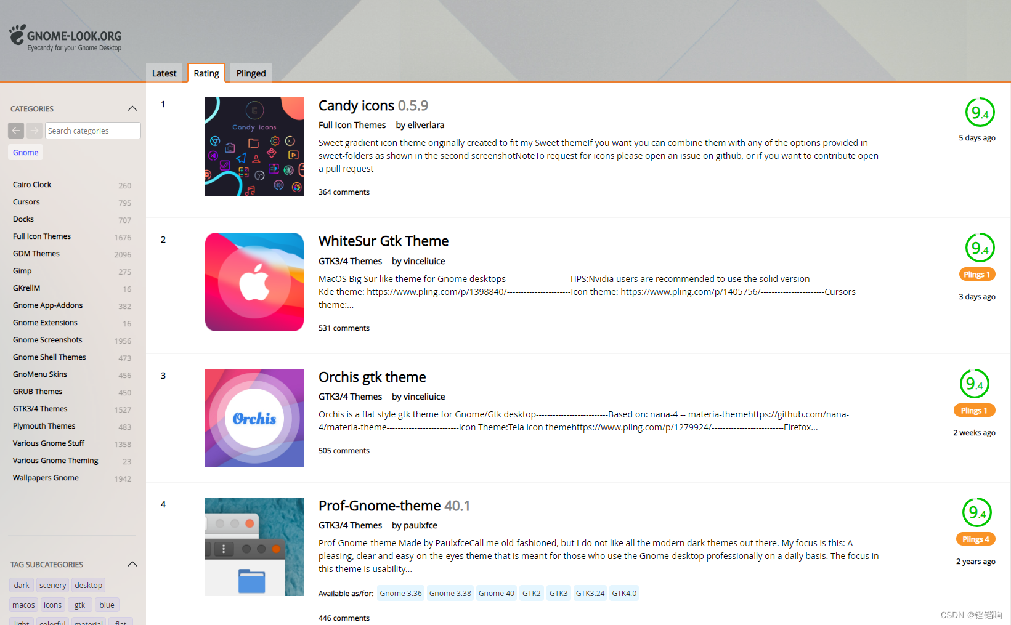1011x625 pixels.
Task: Open WhiteSur Gtk Theme thumbnail
Action: click(x=254, y=282)
